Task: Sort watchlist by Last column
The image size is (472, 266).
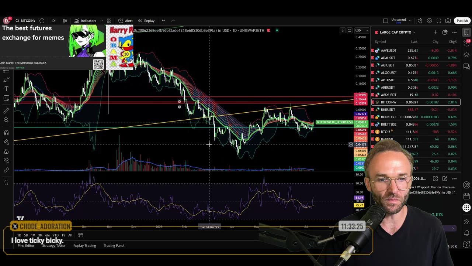Action: coord(414,42)
